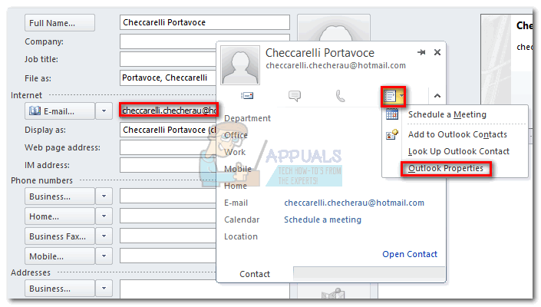Click the Business phone button
Screen dimensions: 541x307
point(60,196)
